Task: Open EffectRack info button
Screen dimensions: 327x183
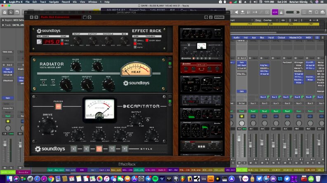Action: point(211,17)
